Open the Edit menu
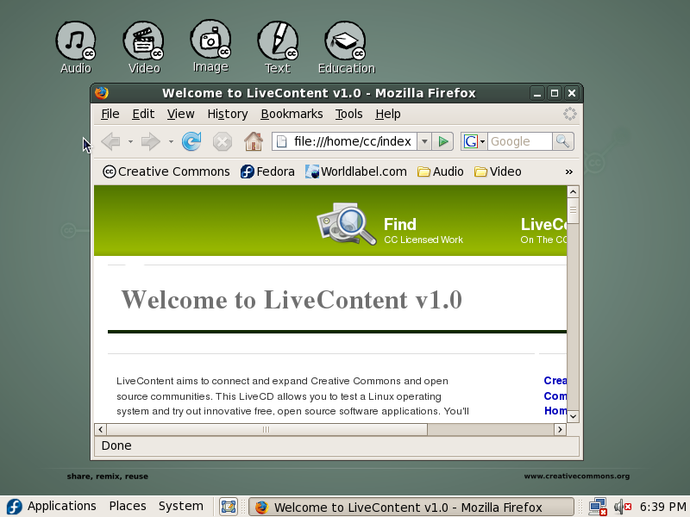690x517 pixels. click(143, 114)
